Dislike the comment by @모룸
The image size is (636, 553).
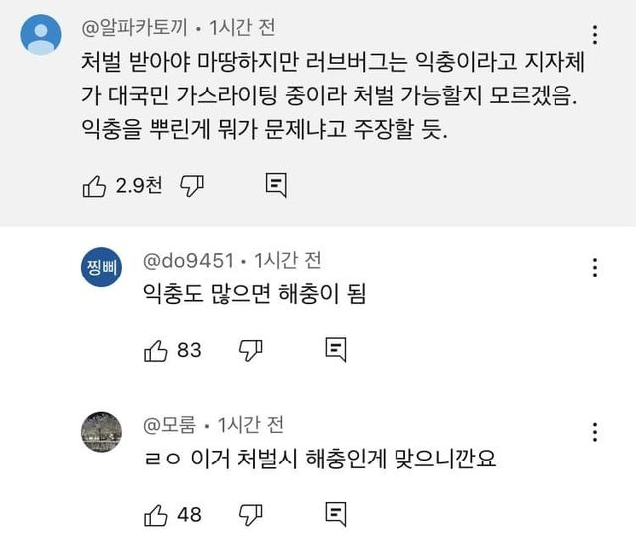pyautogui.click(x=252, y=514)
